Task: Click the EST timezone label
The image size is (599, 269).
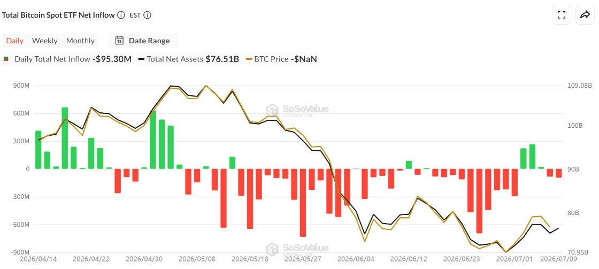Action: (x=135, y=16)
